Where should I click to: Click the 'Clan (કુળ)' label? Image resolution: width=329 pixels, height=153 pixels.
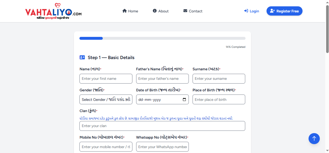point(88,111)
